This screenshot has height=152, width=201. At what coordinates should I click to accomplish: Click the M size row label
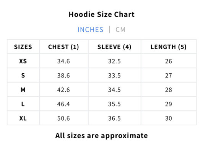tap(23, 90)
